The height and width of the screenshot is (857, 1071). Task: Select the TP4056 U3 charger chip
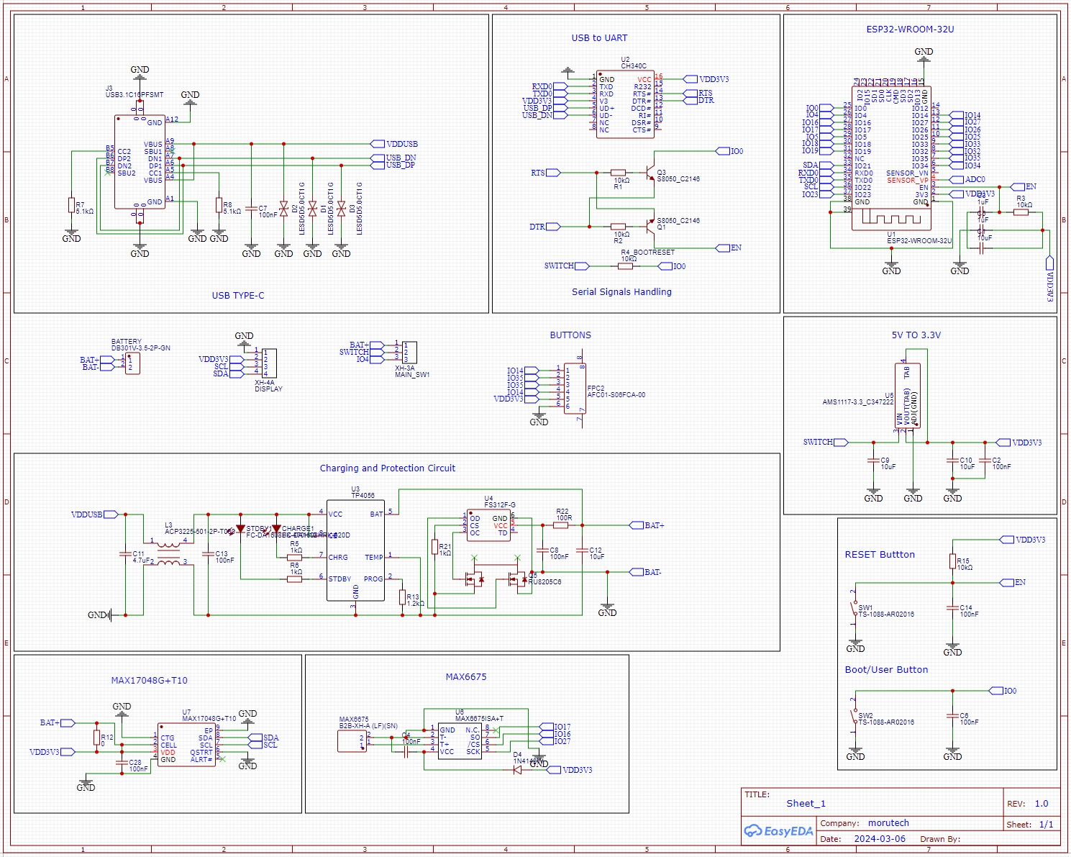click(355, 550)
